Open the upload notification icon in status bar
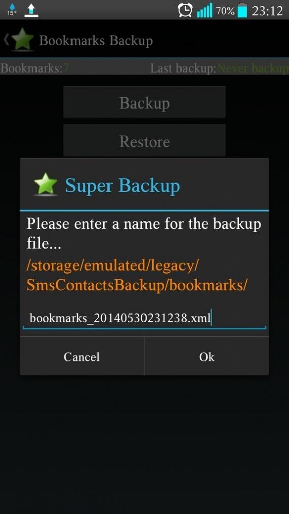 tap(31, 10)
